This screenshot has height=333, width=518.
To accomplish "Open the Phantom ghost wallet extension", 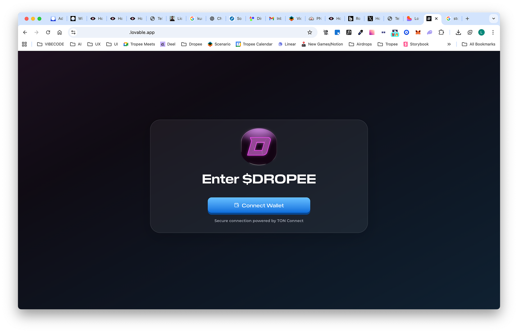I will click(x=430, y=32).
